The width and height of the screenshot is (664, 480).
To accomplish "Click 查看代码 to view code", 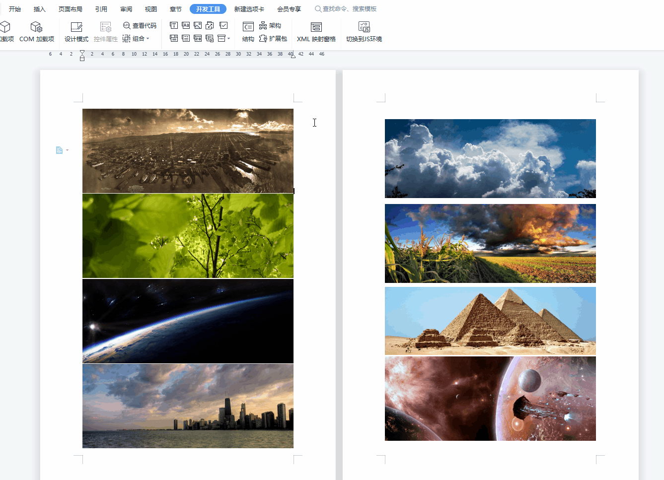I will pos(140,25).
